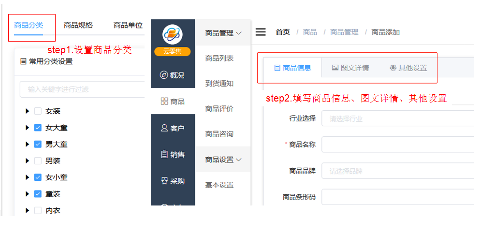The image size is (481, 249).
Task: Uncheck the 女大童 category checkbox
Action: pos(38,128)
